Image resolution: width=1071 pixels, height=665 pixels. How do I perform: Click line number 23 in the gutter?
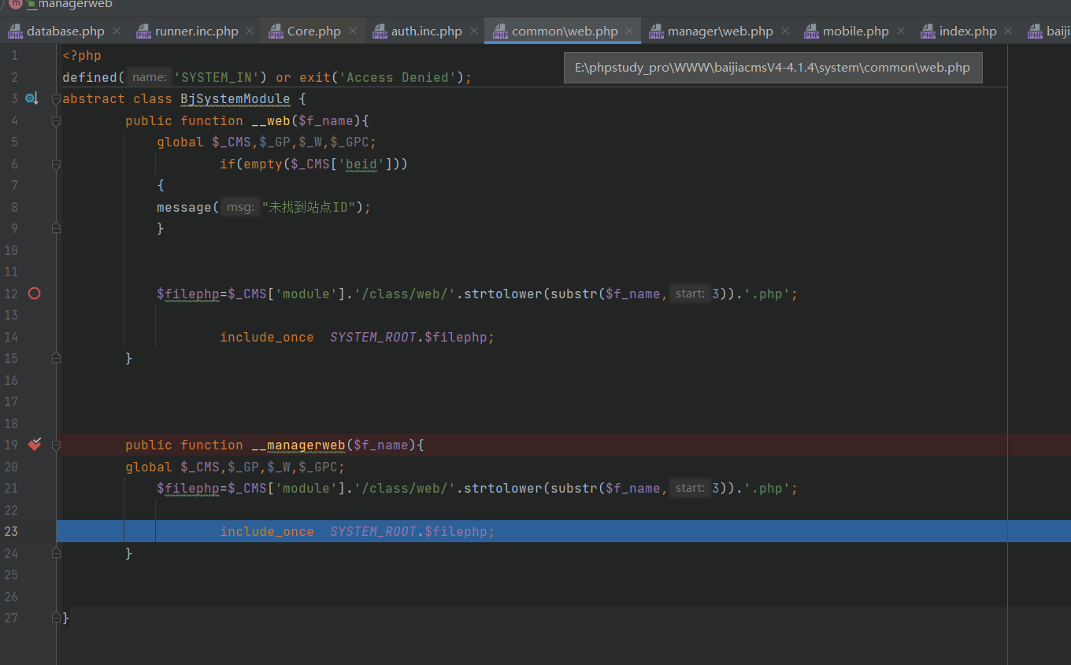tap(11, 532)
